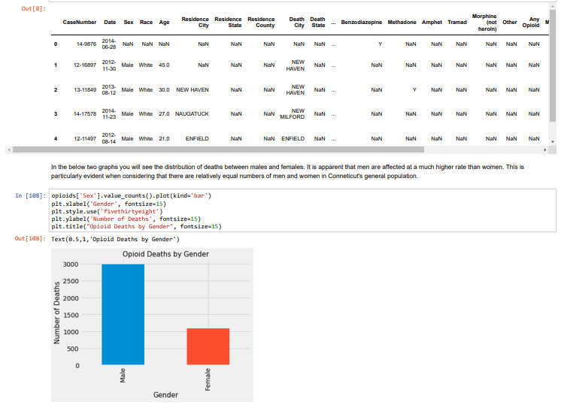Click the vertical scrollbar down arrow
This screenshot has height=411, width=564.
point(553,141)
